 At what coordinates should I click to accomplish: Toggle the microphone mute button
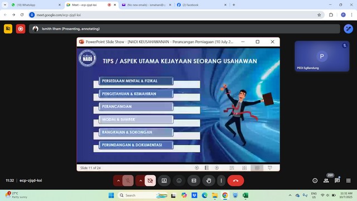(128, 181)
